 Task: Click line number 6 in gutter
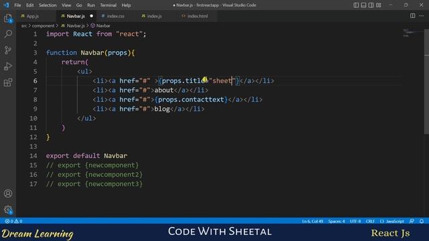[36, 81]
